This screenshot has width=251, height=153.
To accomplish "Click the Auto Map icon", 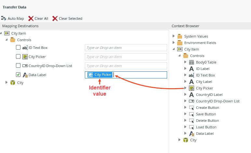I will [4, 18].
